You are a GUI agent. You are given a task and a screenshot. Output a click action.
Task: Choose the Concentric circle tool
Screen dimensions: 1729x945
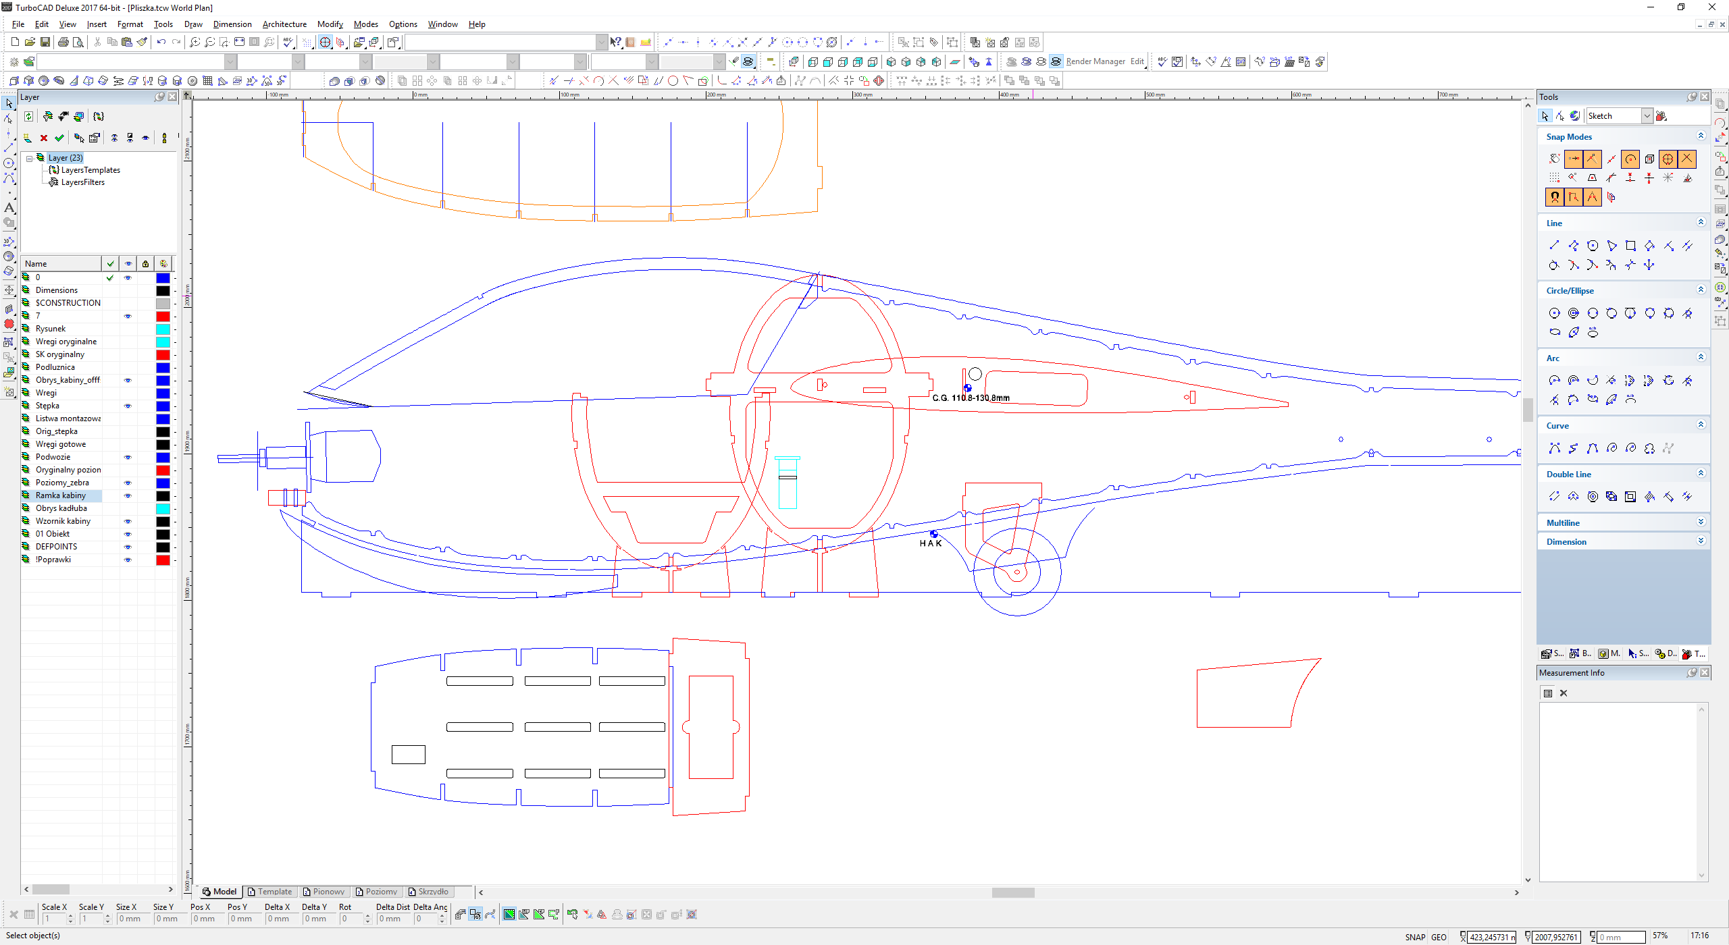(x=1574, y=313)
